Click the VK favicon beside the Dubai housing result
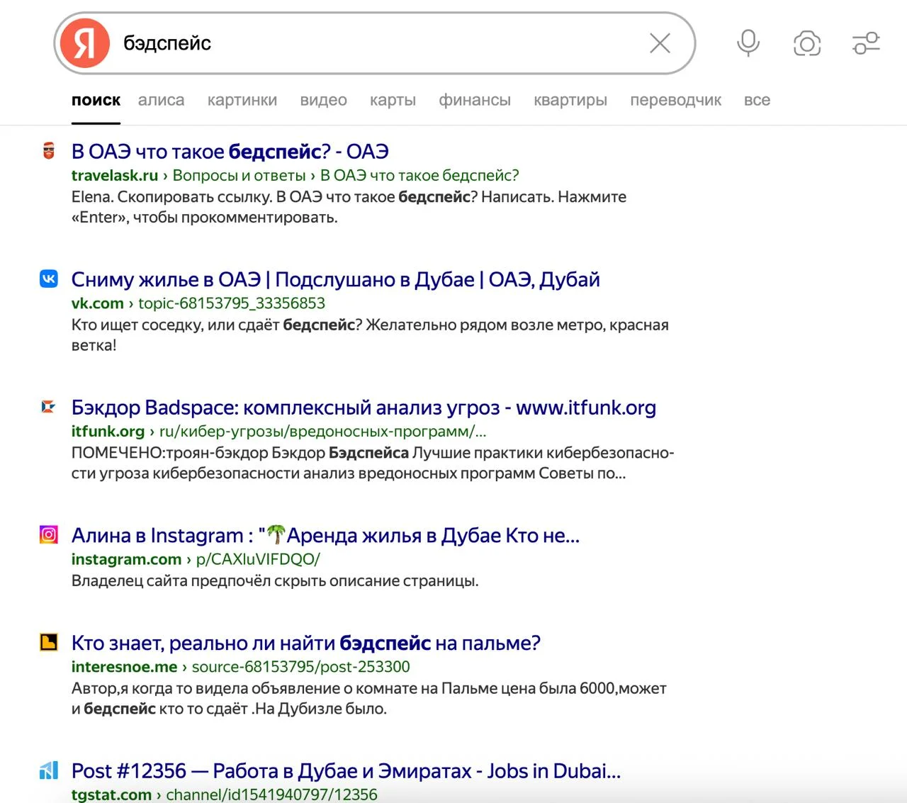 tap(48, 279)
